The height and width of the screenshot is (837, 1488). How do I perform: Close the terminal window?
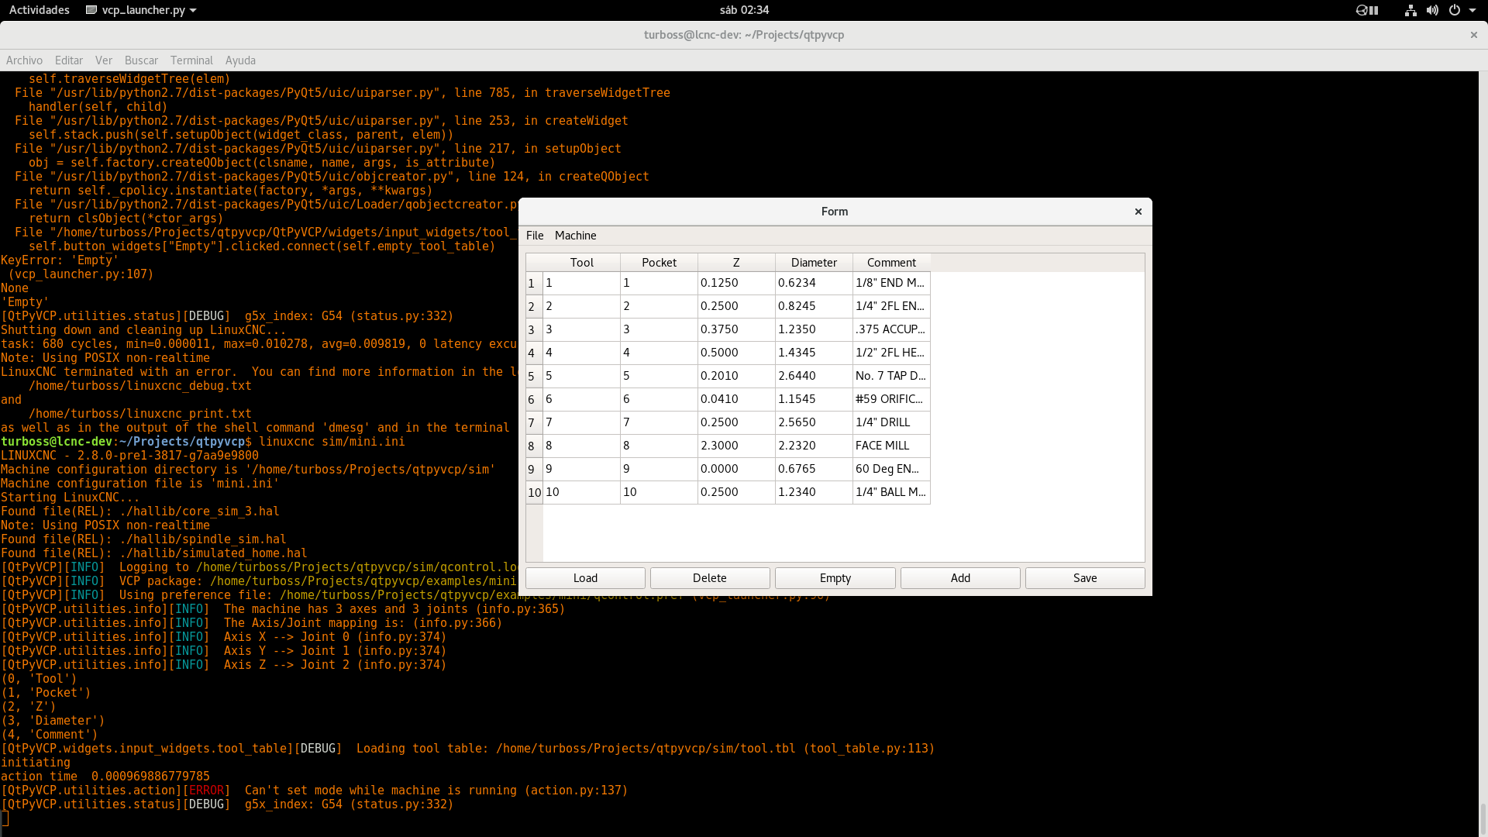1474,35
